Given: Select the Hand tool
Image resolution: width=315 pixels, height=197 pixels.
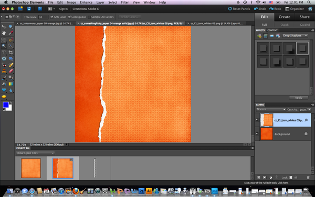Looking at the screenshot, I should click(x=4, y=33).
